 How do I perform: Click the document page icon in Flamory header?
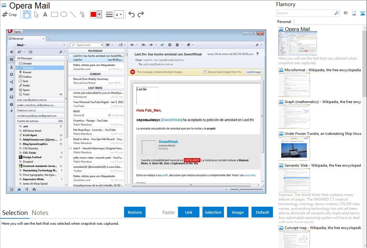pos(354,13)
